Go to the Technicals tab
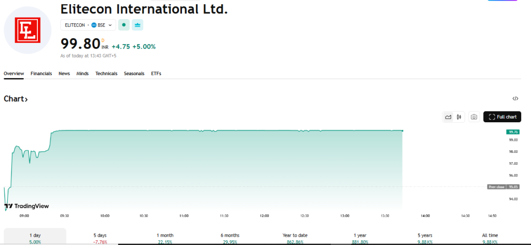Image resolution: width=531 pixels, height=245 pixels. [106, 74]
